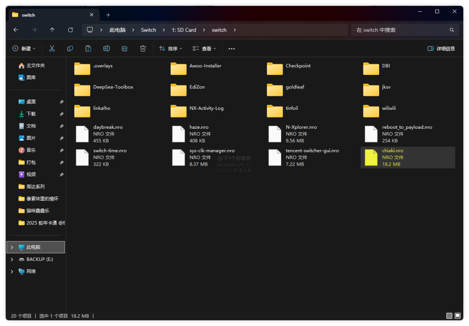
Task: Expand the BACKUP (E:) drive tree node
Action: (x=12, y=259)
